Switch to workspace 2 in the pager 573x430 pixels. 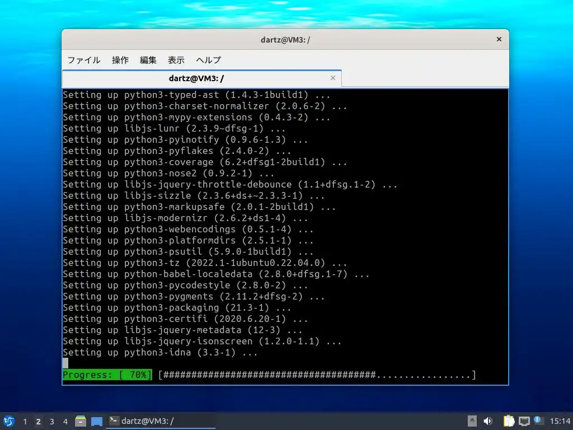click(39, 422)
